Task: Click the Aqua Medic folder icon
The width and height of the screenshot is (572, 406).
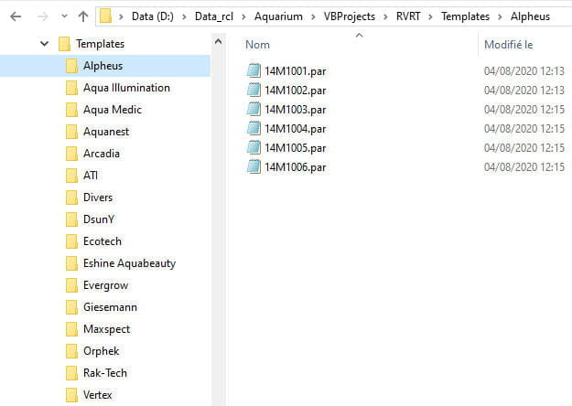Action: [71, 110]
